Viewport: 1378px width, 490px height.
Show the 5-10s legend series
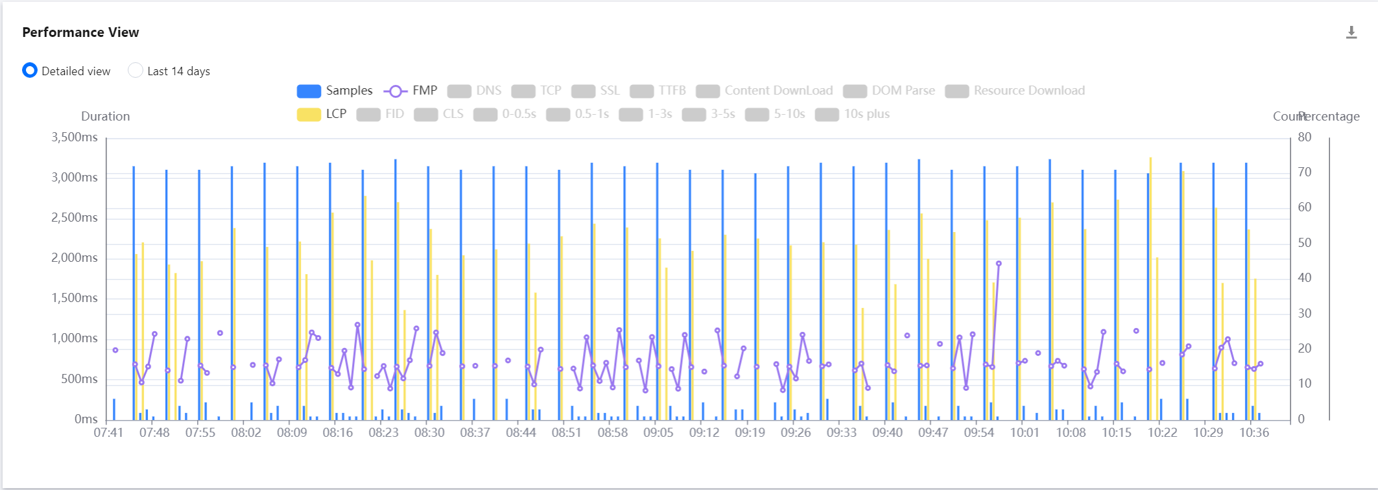(x=775, y=114)
